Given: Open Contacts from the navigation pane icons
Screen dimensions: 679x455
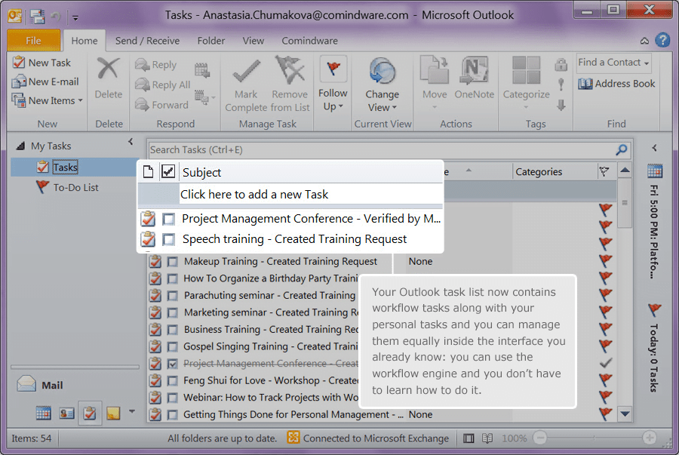Looking at the screenshot, I should click(68, 413).
